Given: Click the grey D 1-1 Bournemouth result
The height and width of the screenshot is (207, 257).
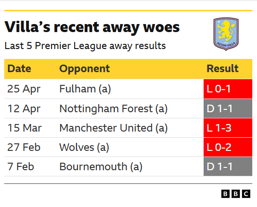Looking at the screenshot, I should click(x=228, y=166).
